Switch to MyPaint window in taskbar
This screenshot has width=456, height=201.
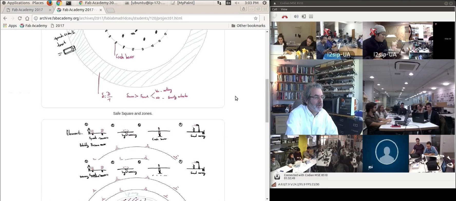183,3
